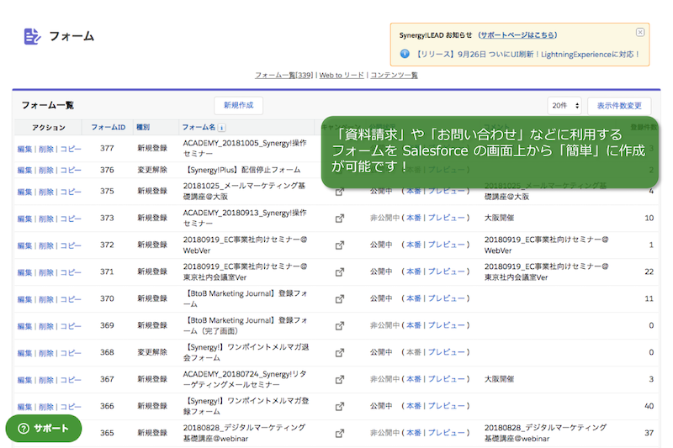Sort by フォームID column header
The height and width of the screenshot is (448, 673).
(109, 127)
